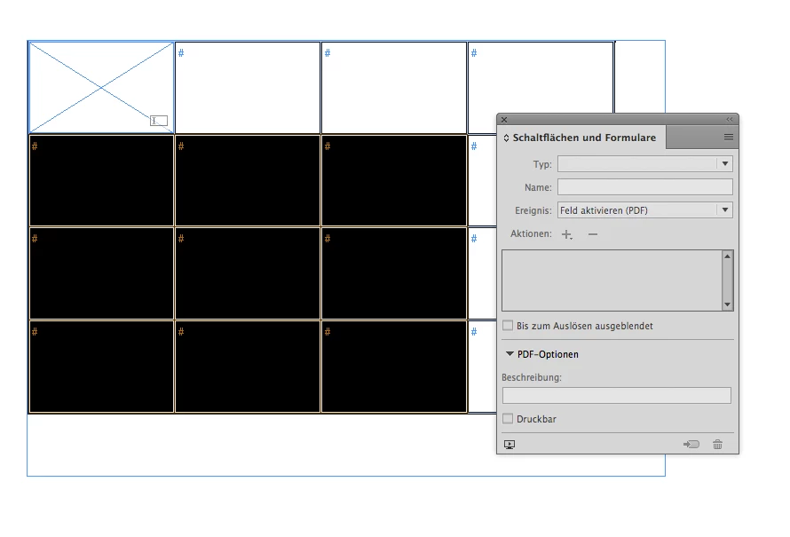
Task: Collapse the PDF-Optionen section
Action: [510, 354]
